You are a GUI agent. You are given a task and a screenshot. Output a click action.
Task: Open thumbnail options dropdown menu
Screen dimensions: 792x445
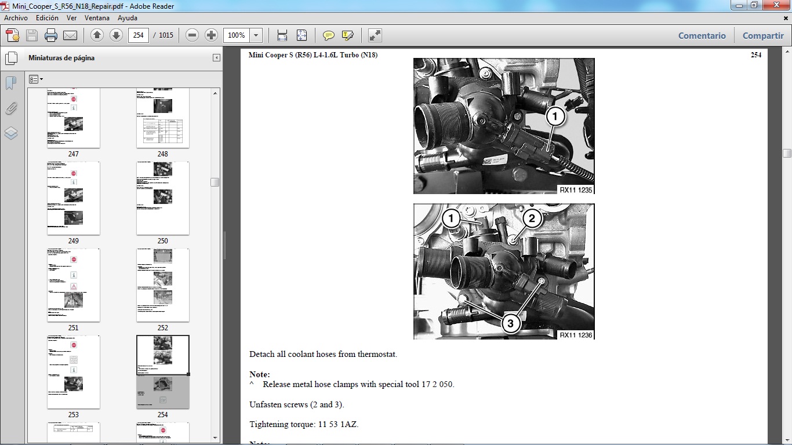pos(36,79)
